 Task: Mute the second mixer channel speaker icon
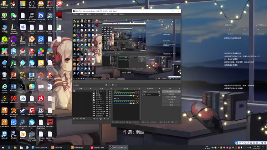pos(134,103)
